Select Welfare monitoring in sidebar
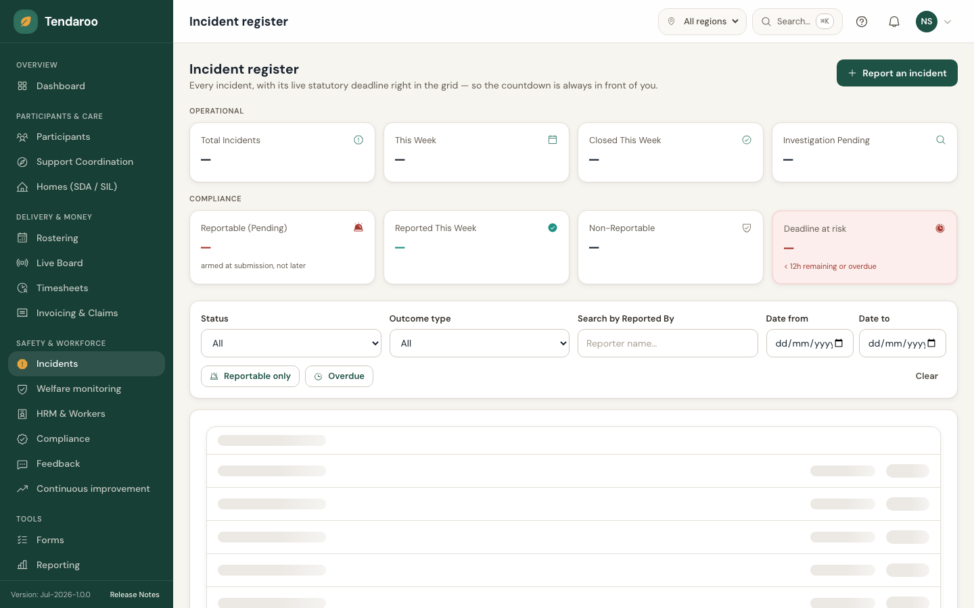 (x=87, y=388)
